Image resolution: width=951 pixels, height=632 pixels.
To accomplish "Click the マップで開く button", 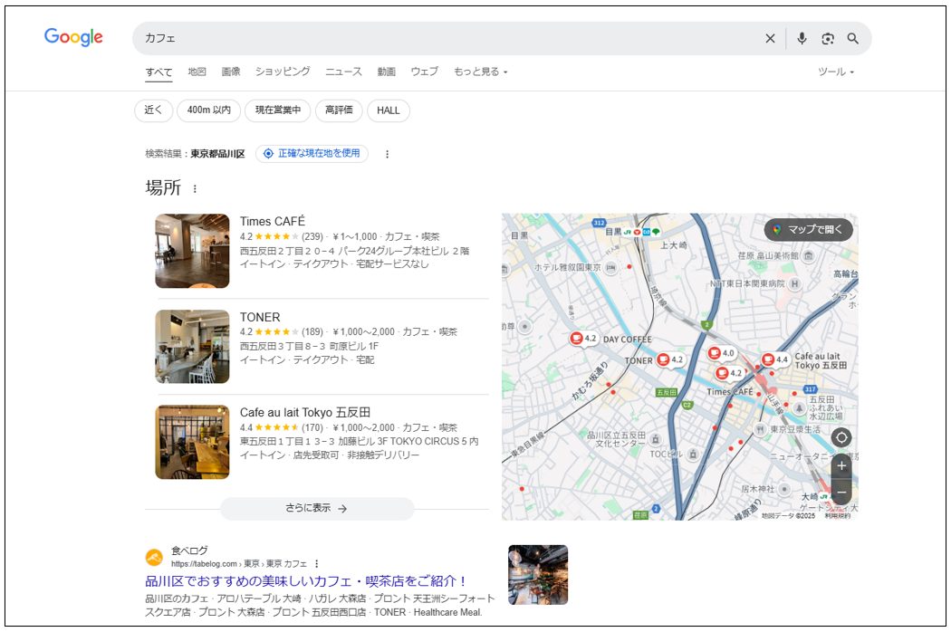I will click(809, 229).
